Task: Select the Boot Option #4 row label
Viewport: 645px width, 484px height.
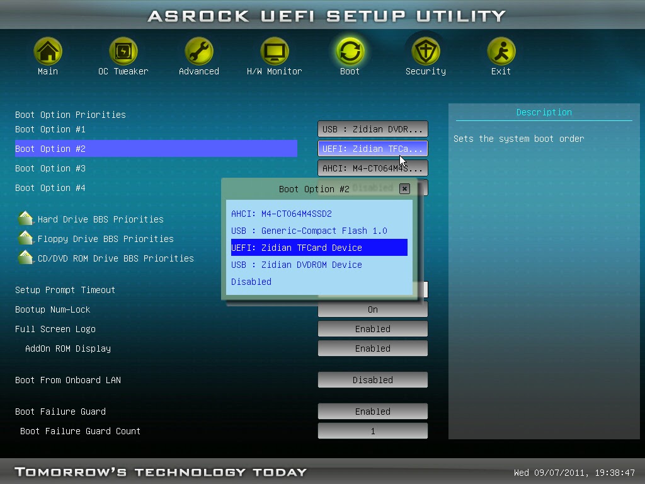Action: tap(50, 188)
